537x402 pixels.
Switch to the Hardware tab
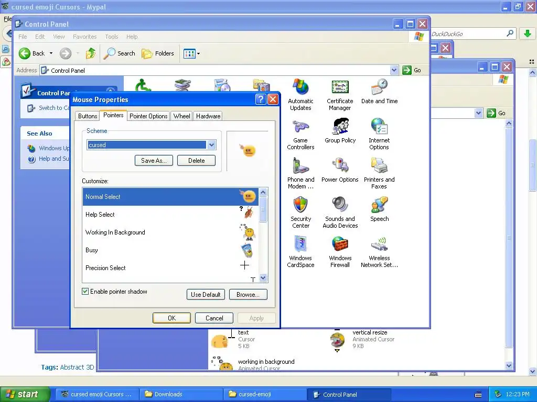pyautogui.click(x=208, y=116)
